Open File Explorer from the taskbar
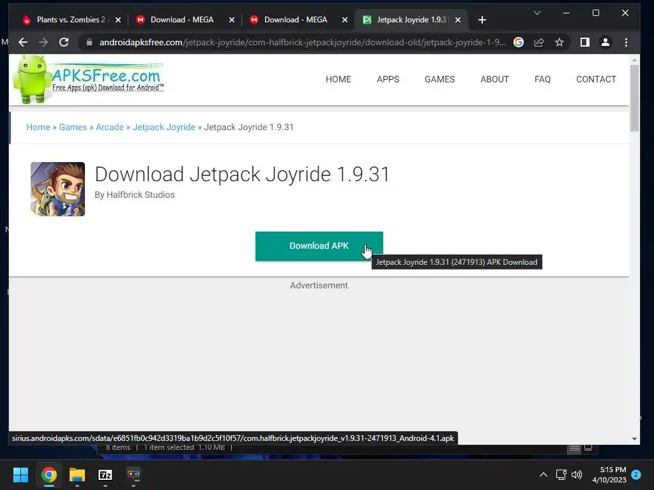Image resolution: width=654 pixels, height=490 pixels. (x=77, y=475)
